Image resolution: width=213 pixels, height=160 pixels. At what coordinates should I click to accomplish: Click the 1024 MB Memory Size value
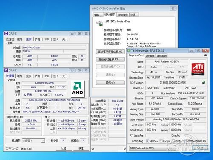(x=155, y=114)
